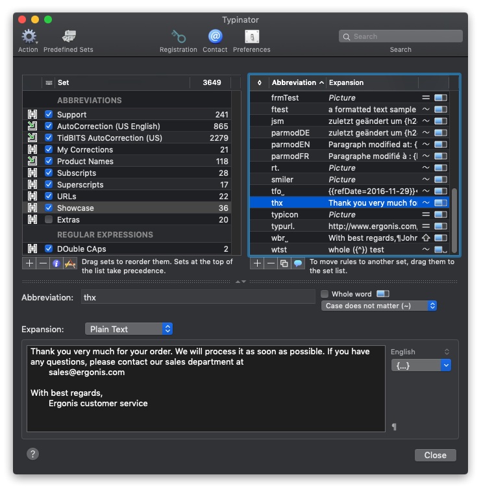Duplicate the selected rule using the copy icon
481x488 pixels.
[x=284, y=263]
